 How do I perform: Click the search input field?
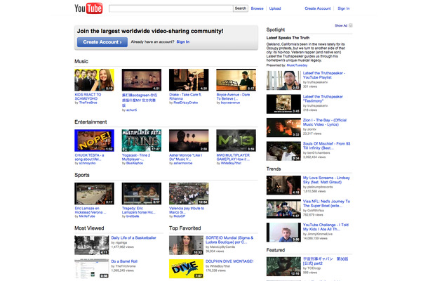click(171, 8)
